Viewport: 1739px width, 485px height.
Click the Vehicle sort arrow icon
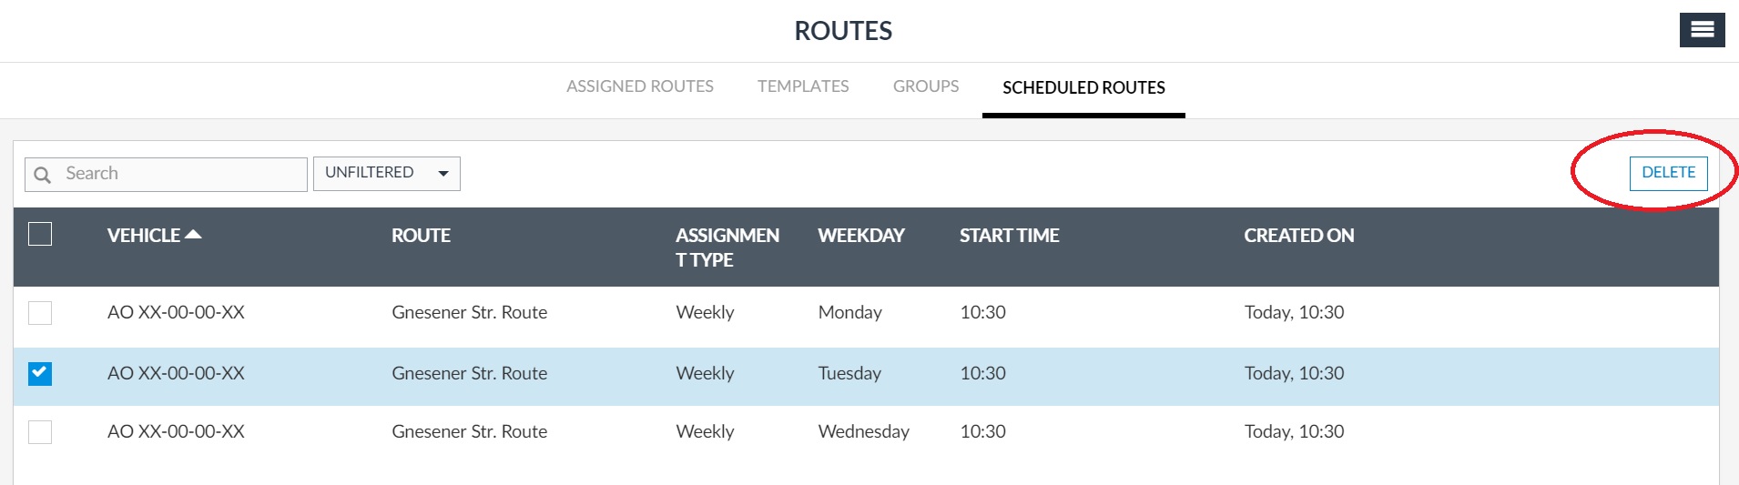click(x=193, y=235)
